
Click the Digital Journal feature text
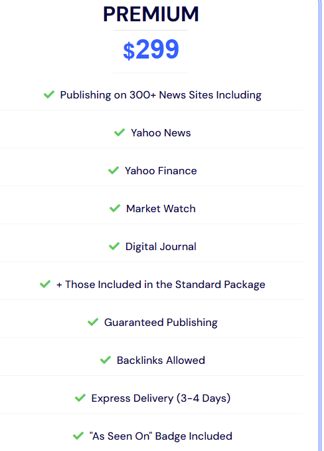pos(161,247)
